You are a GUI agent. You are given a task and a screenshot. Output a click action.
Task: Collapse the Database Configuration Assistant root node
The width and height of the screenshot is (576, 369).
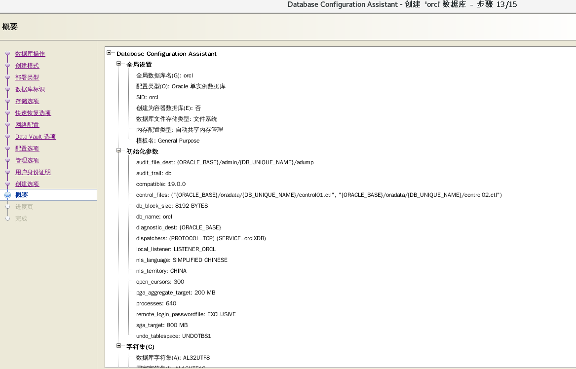pyautogui.click(x=109, y=52)
